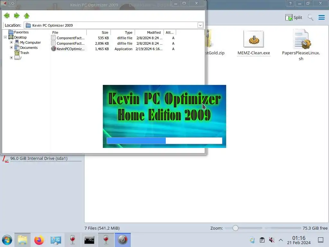Switch to the first Wine glass taskbar entry
329x247 pixels.
click(72, 240)
